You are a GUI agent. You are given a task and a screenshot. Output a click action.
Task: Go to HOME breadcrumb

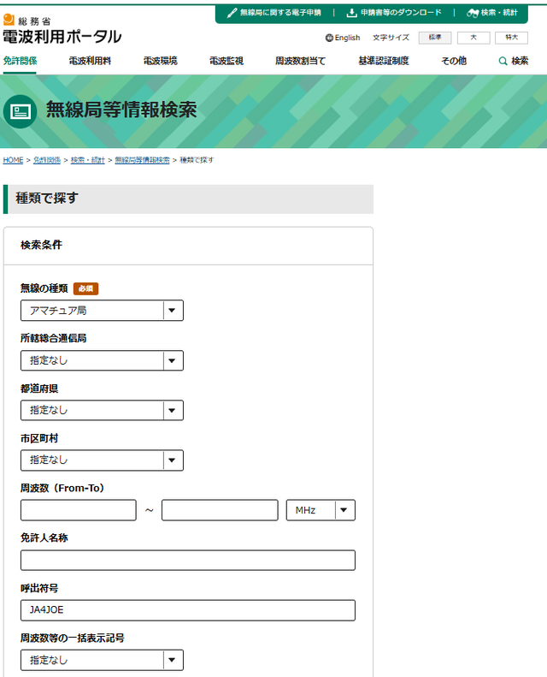pyautogui.click(x=13, y=160)
